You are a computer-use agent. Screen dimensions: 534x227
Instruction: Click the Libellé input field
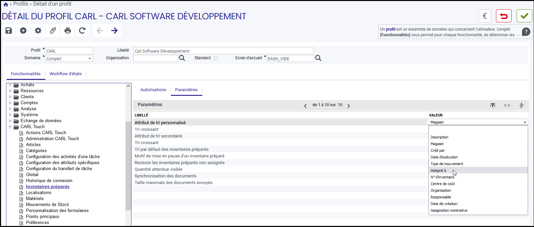pos(224,51)
